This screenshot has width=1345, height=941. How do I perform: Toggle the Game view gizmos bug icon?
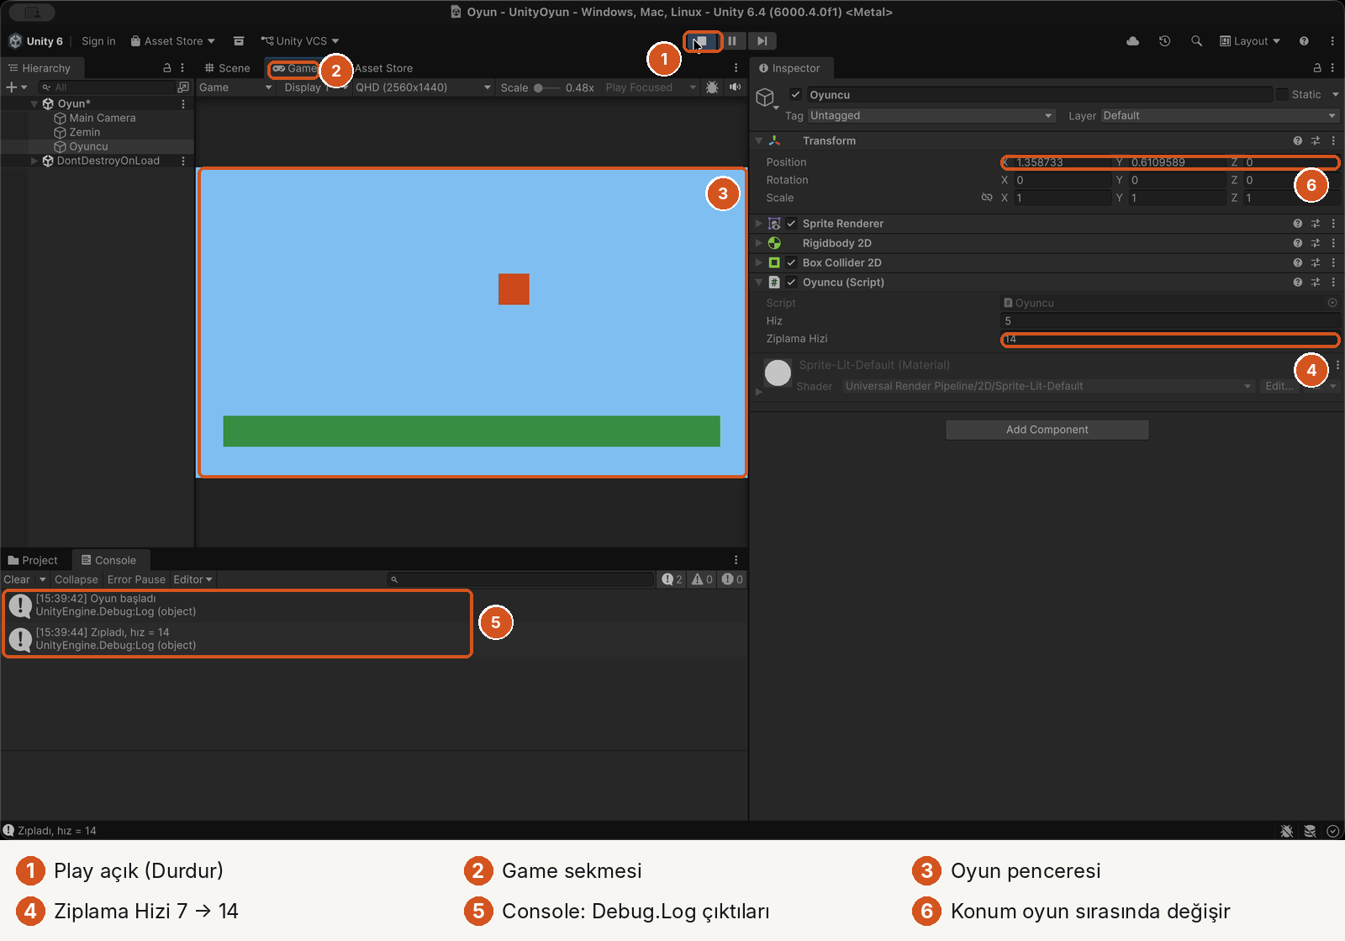coord(712,87)
